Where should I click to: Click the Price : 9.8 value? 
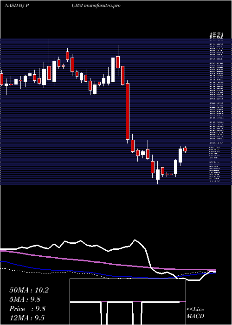[x=27, y=309]
